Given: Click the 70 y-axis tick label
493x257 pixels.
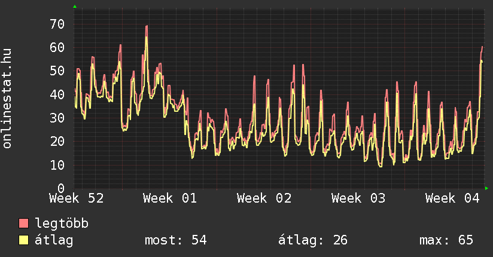Looking at the screenshot, I should 57,25.
